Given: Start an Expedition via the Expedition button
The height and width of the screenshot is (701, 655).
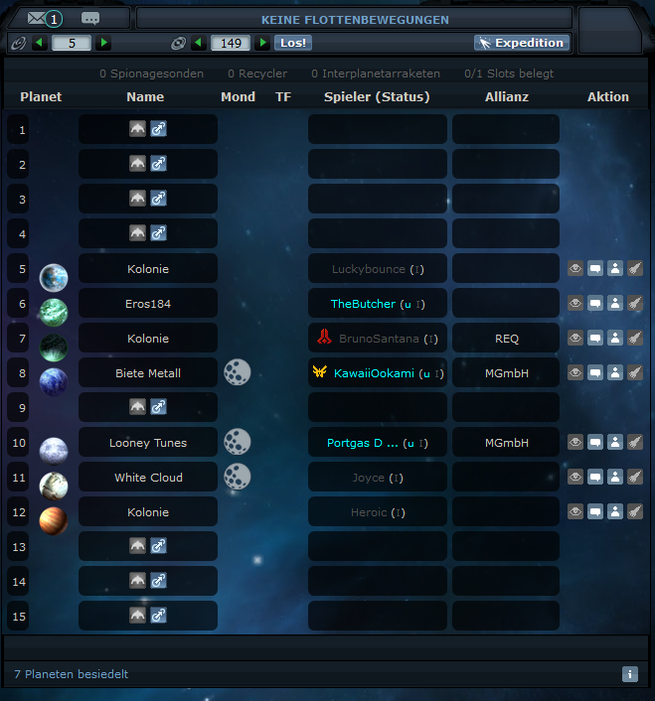Looking at the screenshot, I should click(x=522, y=43).
